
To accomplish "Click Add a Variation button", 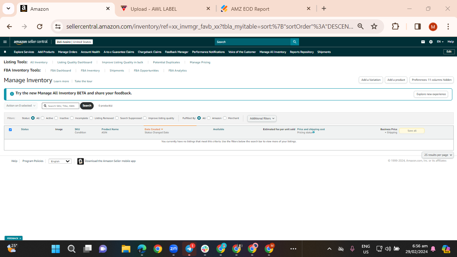I will (x=371, y=80).
